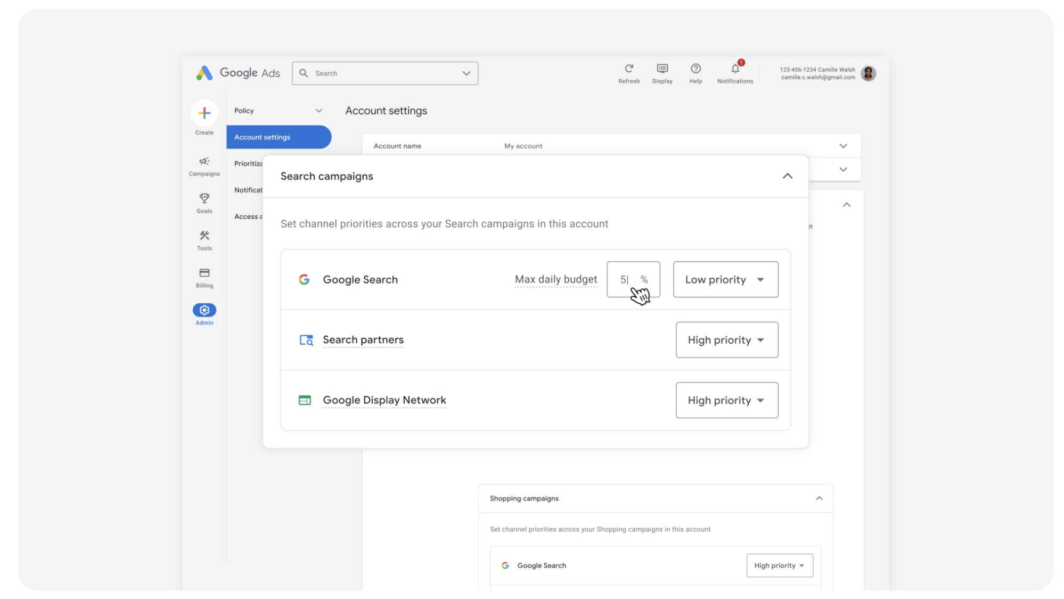The width and height of the screenshot is (1064, 599).
Task: Collapse the Search campaigns panel
Action: click(787, 176)
